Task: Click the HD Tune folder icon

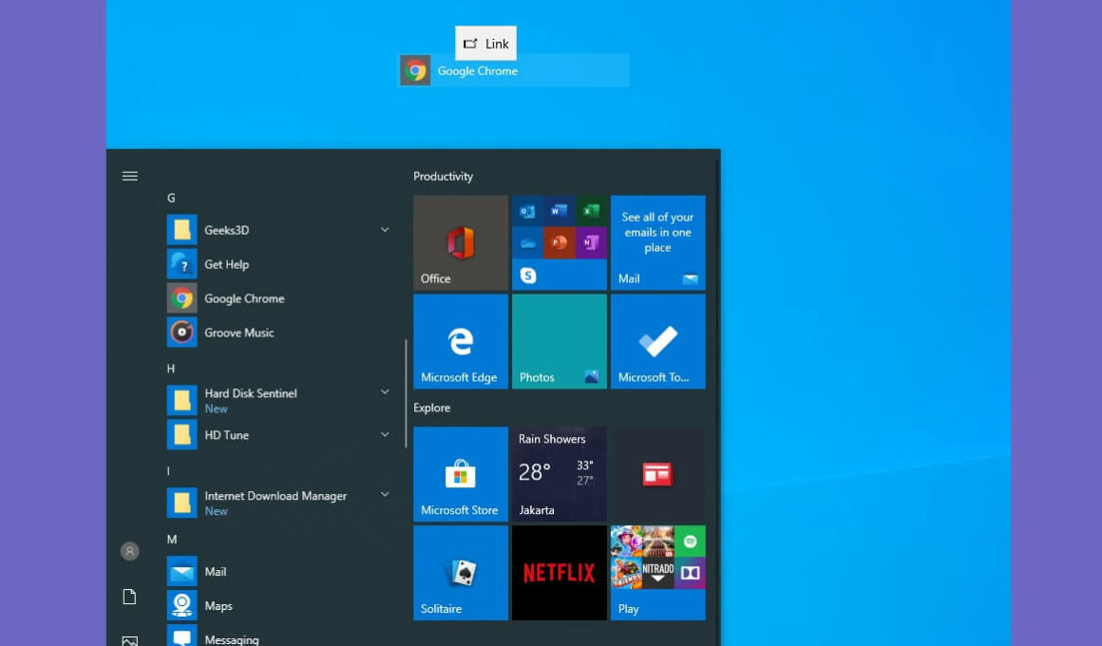Action: pyautogui.click(x=182, y=435)
